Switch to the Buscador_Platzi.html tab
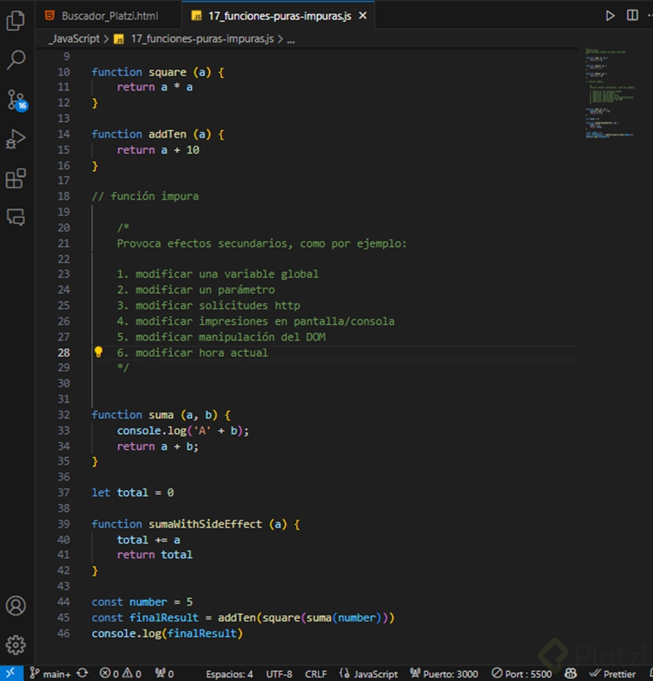This screenshot has height=681, width=653. coord(109,15)
